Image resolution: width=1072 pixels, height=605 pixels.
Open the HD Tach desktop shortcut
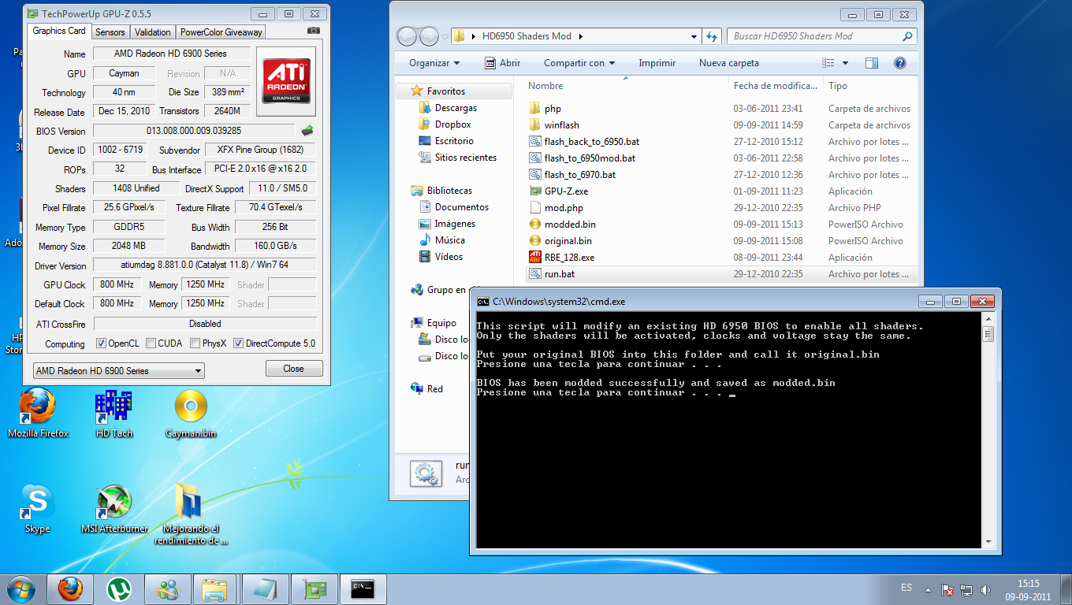(x=114, y=414)
